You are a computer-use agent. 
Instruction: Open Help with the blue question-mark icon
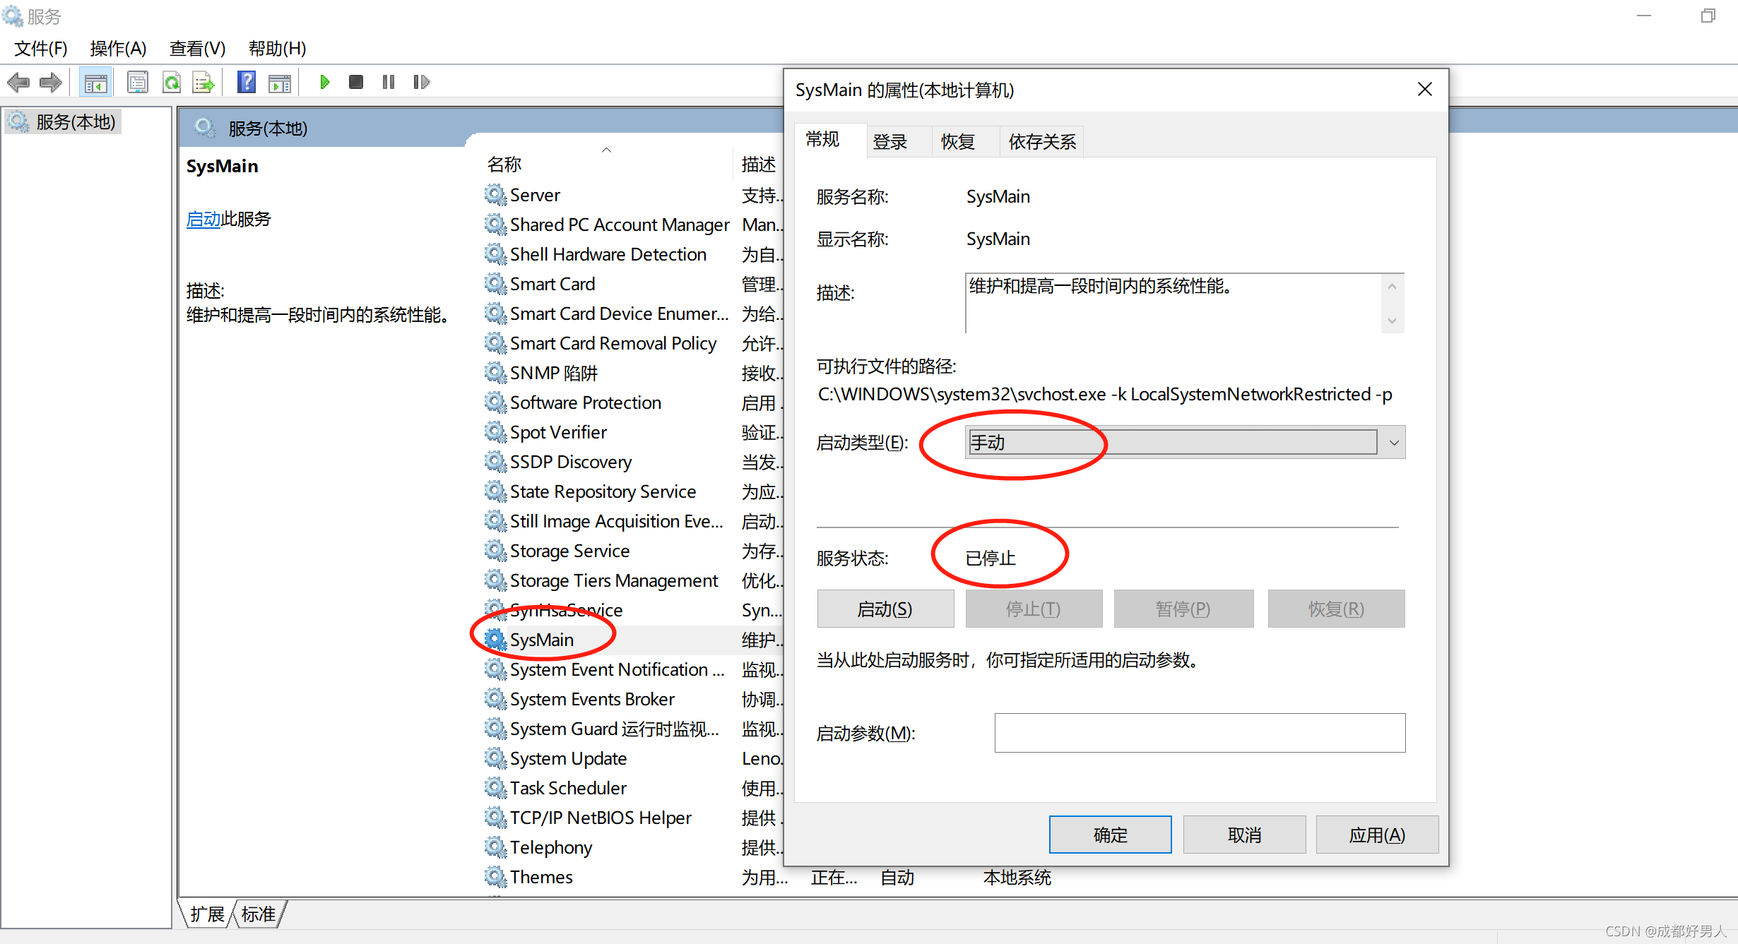[246, 82]
